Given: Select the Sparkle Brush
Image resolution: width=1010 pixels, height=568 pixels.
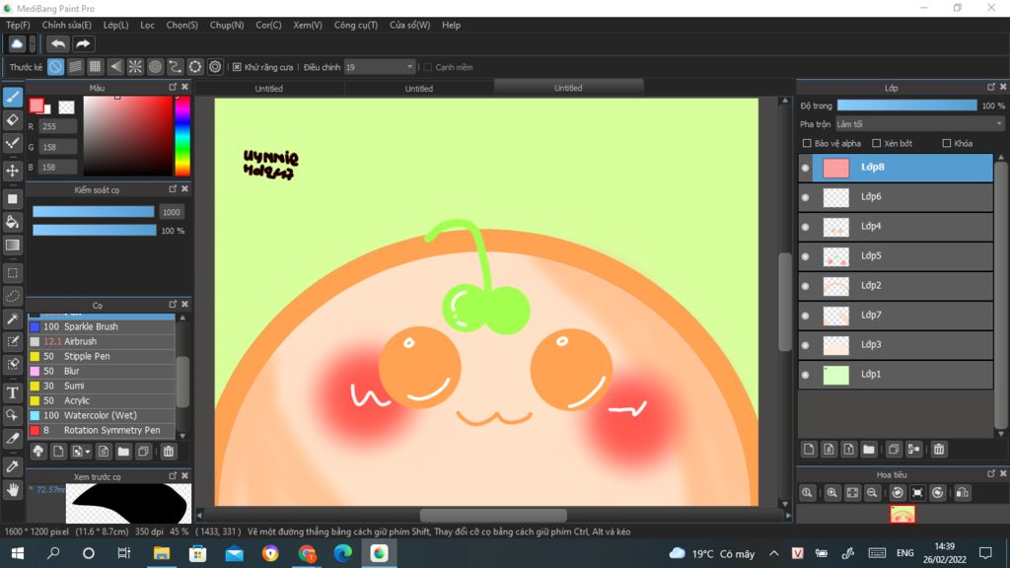Looking at the screenshot, I should 102,326.
